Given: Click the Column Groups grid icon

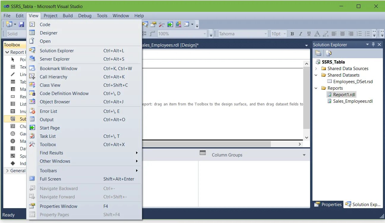Looking at the screenshot, I should (x=203, y=153).
